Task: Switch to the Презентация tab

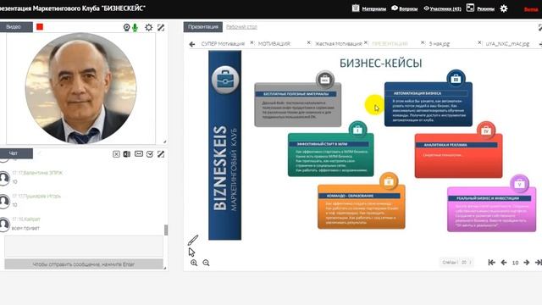Action: (203, 26)
